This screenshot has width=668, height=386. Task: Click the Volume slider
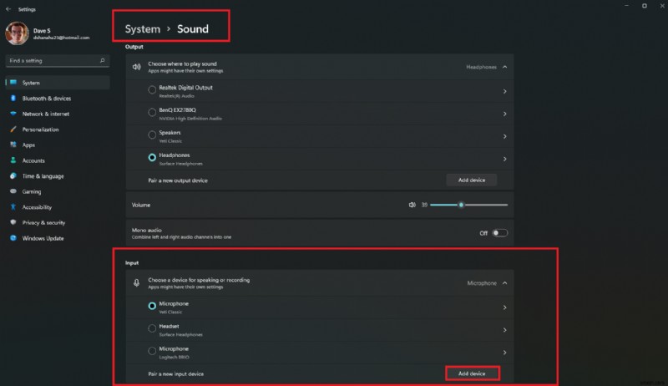click(x=468, y=205)
